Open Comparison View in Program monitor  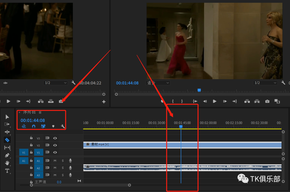[x=277, y=101]
